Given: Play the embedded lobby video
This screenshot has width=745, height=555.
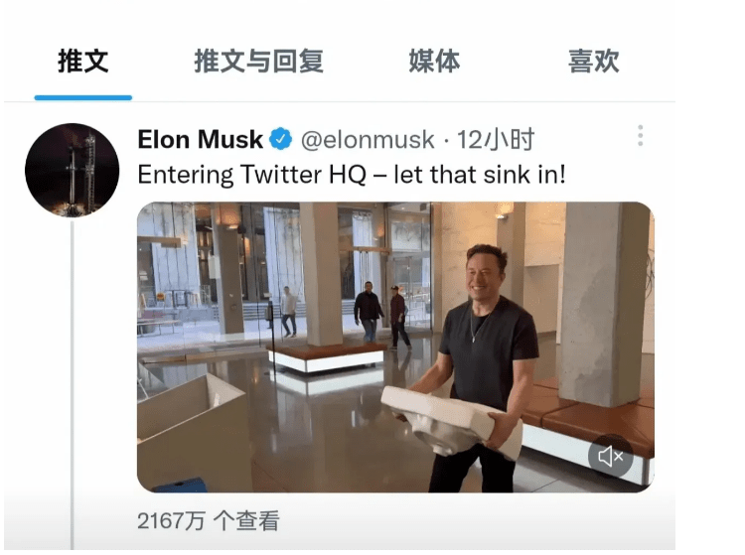Looking at the screenshot, I should pos(395,347).
